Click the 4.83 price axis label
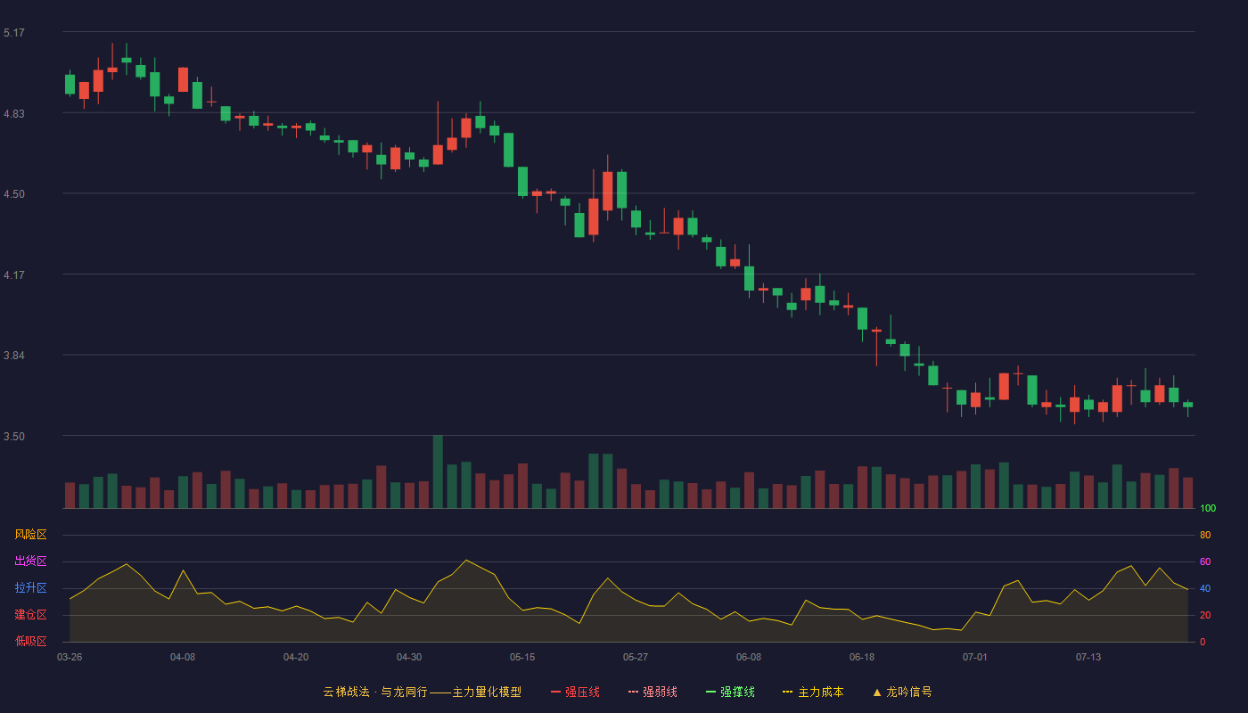The width and height of the screenshot is (1248, 713). click(14, 114)
